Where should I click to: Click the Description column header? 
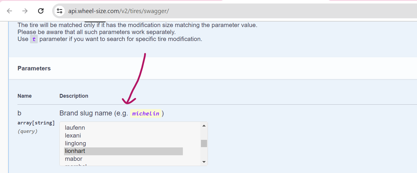tap(74, 96)
